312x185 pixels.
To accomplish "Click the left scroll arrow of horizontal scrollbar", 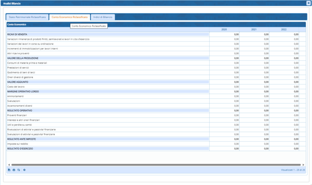I will 9,165.
